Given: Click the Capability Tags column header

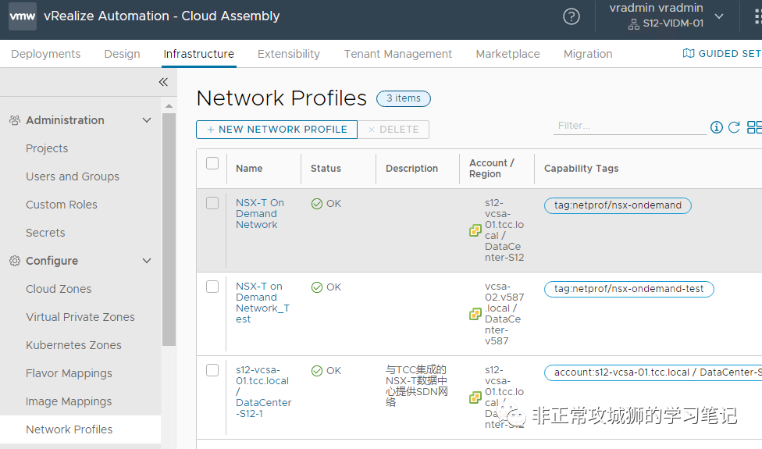Looking at the screenshot, I should click(x=581, y=169).
